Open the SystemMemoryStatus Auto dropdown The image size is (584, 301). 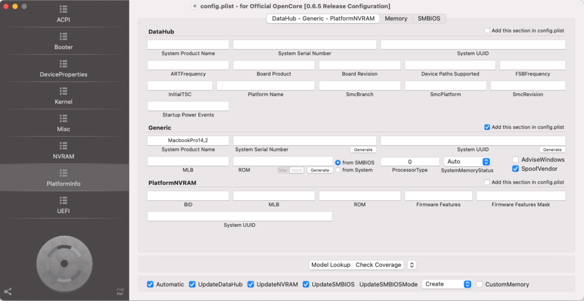pos(467,162)
